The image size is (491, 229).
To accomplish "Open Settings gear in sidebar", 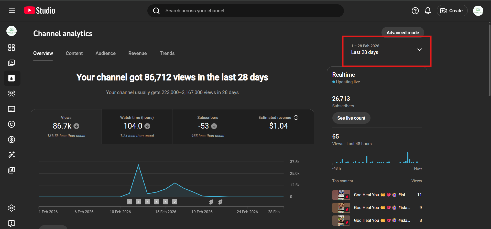I will tap(12, 208).
